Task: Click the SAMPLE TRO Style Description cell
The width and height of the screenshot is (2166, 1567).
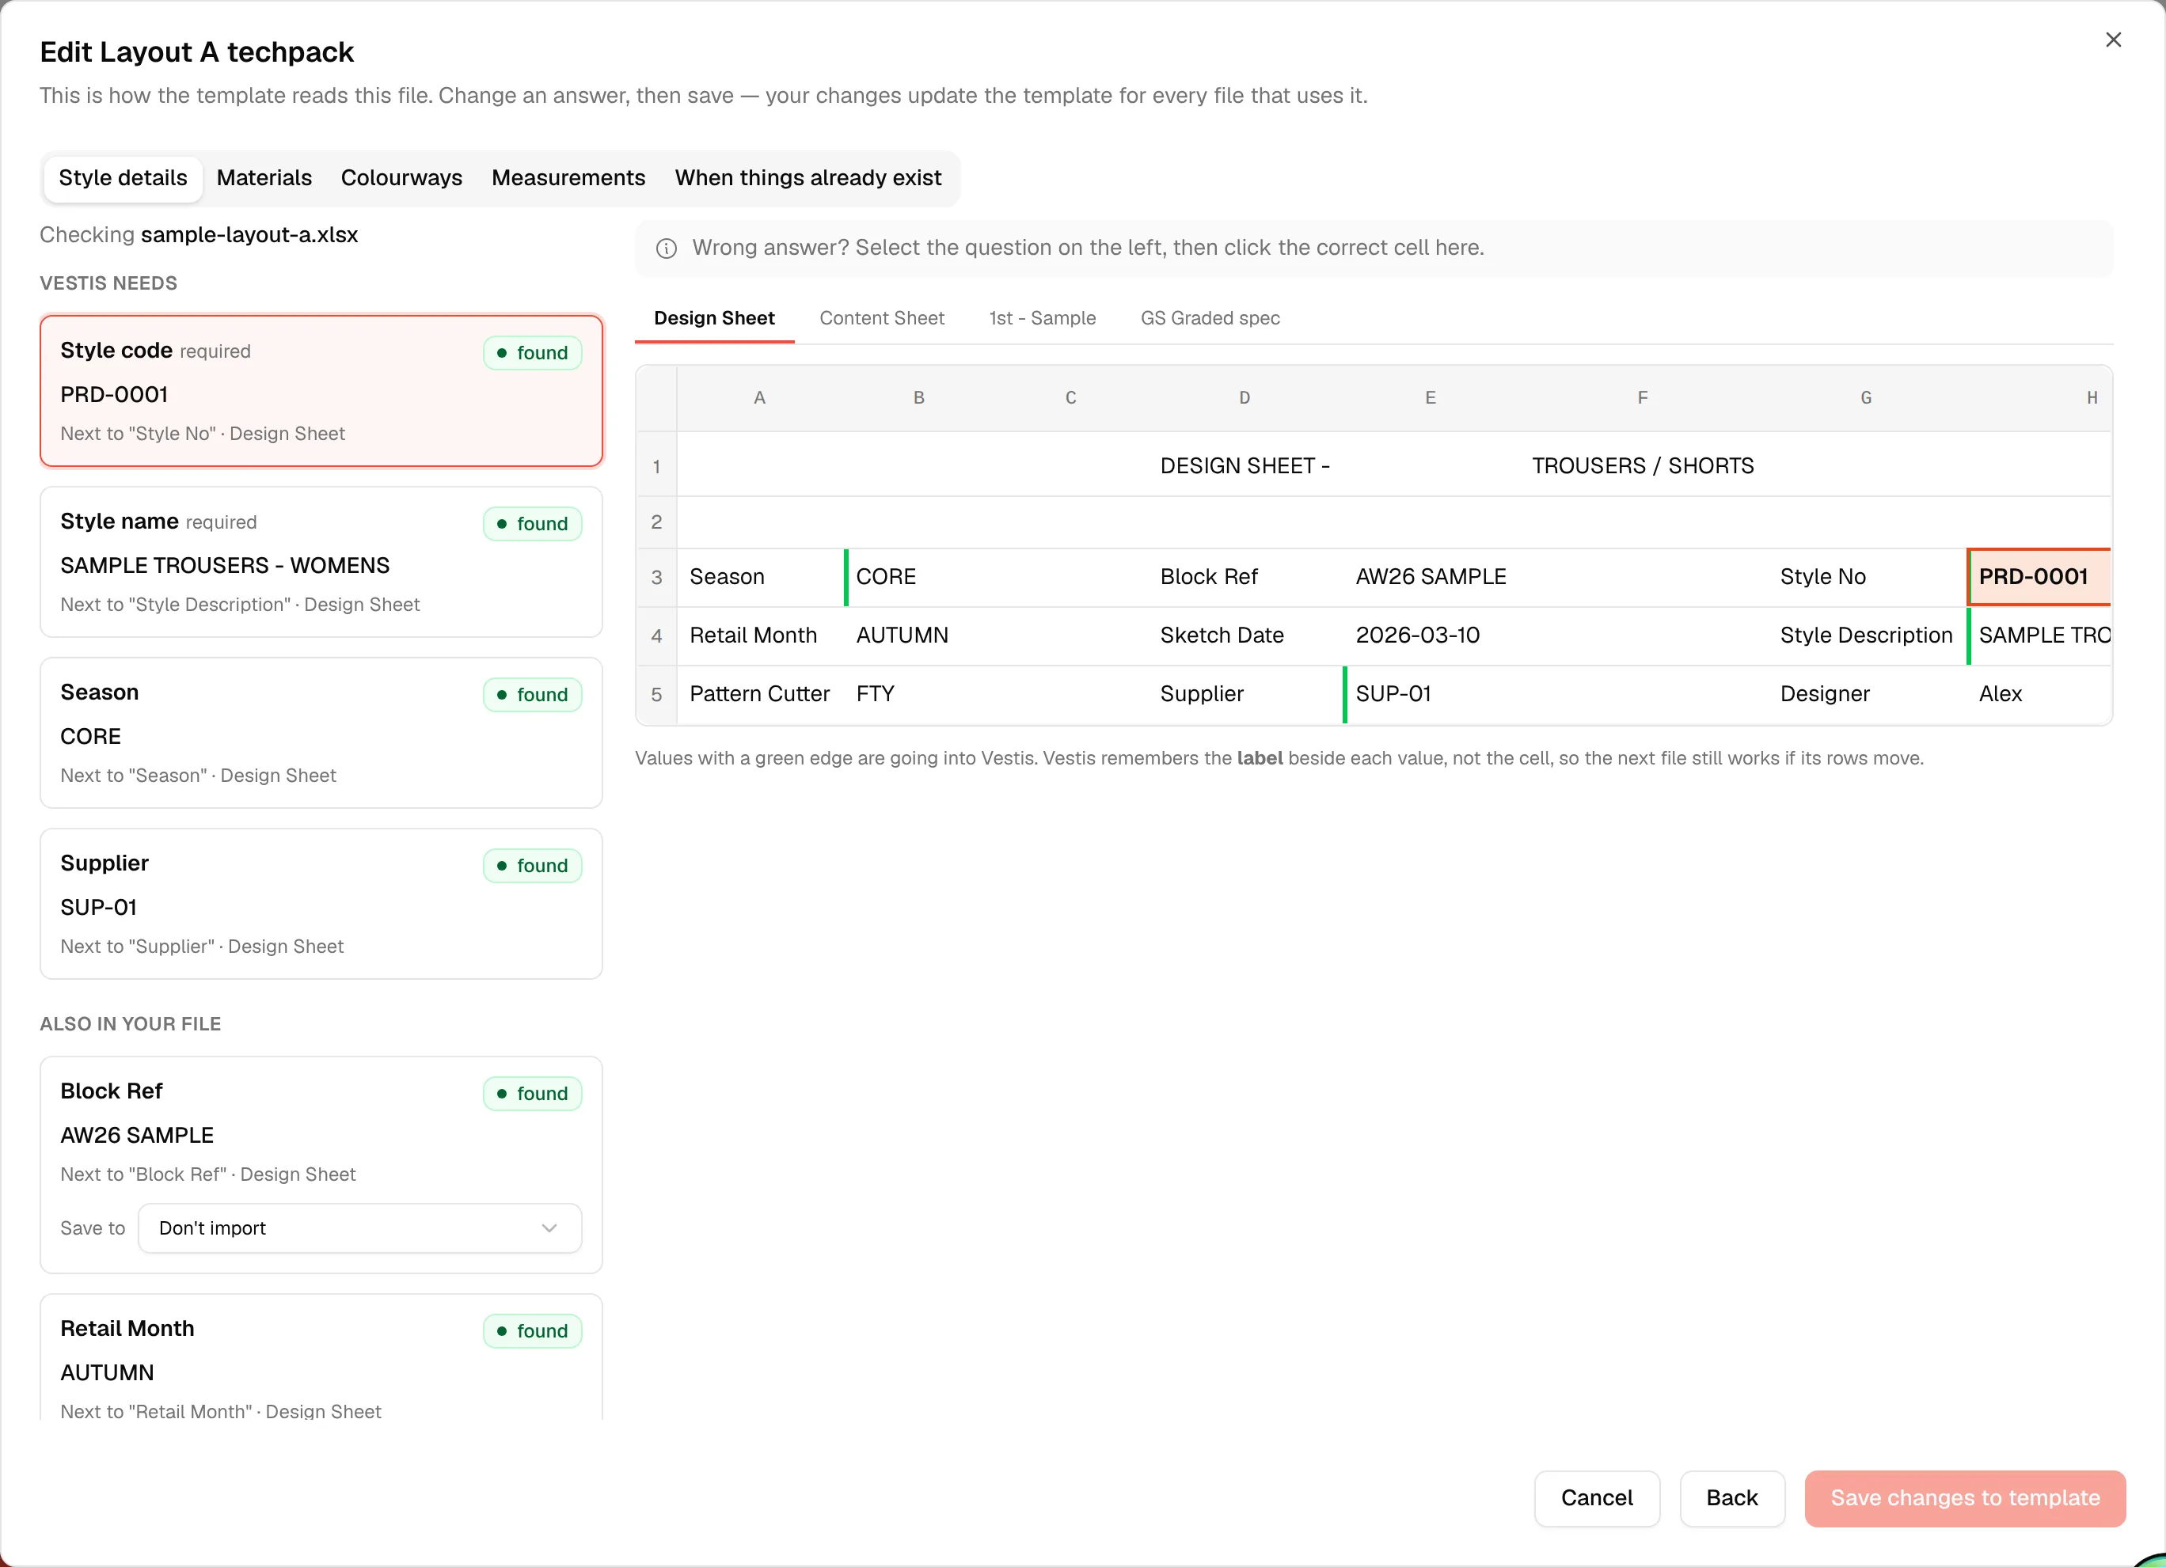Action: pos(2039,636)
